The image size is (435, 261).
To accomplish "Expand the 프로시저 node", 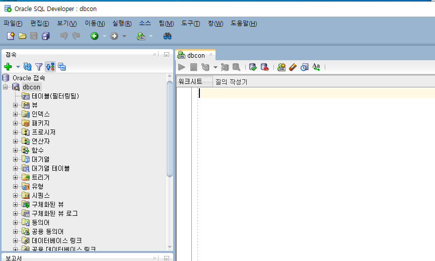I will click(16, 132).
